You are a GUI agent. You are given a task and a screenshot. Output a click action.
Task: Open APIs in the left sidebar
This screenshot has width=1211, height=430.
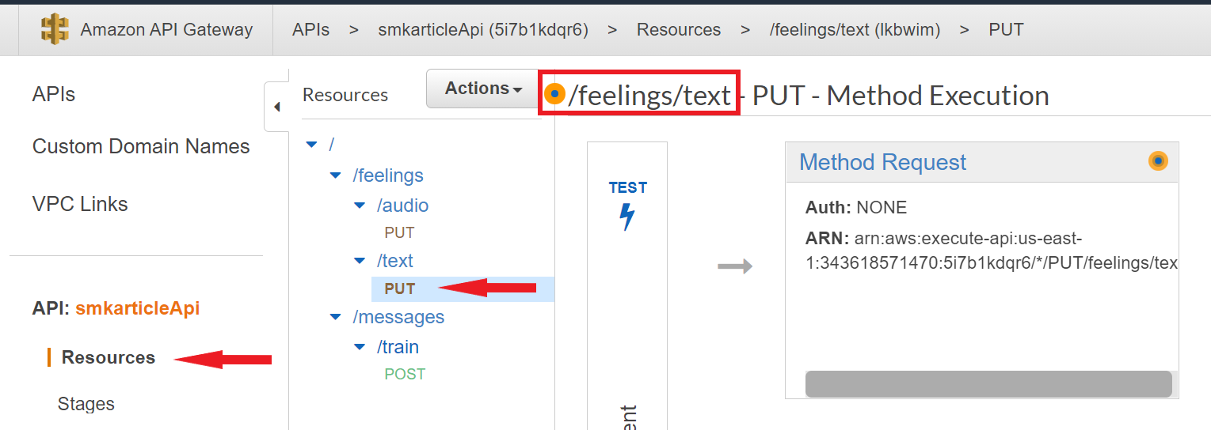[x=54, y=94]
